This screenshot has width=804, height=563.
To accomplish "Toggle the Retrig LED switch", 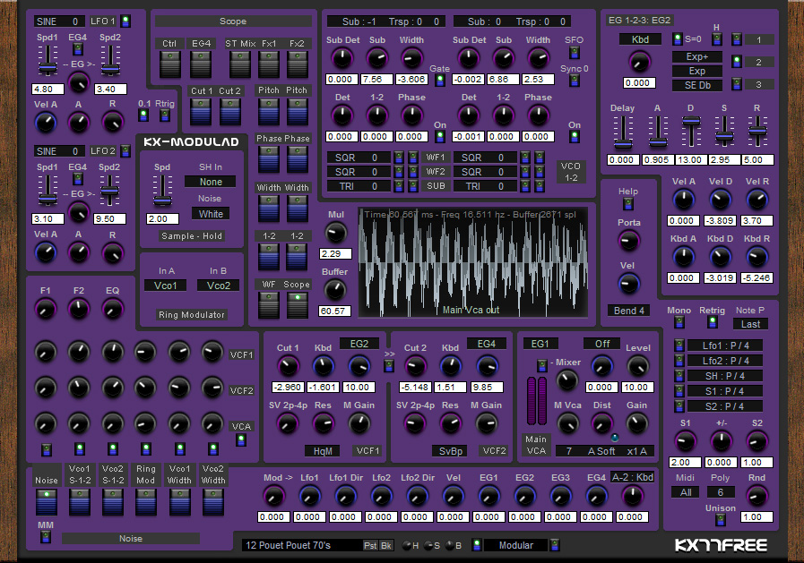I will [713, 322].
